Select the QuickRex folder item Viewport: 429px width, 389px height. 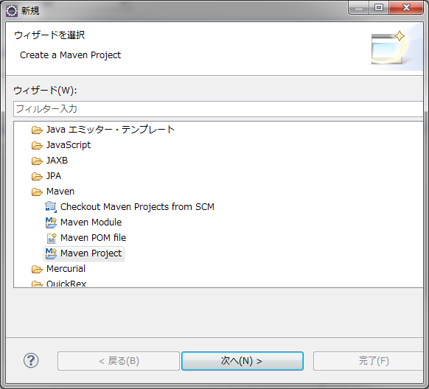[x=66, y=283]
